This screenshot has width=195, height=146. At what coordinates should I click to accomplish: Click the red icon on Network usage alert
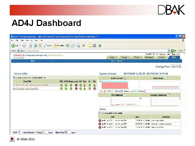[100, 124]
